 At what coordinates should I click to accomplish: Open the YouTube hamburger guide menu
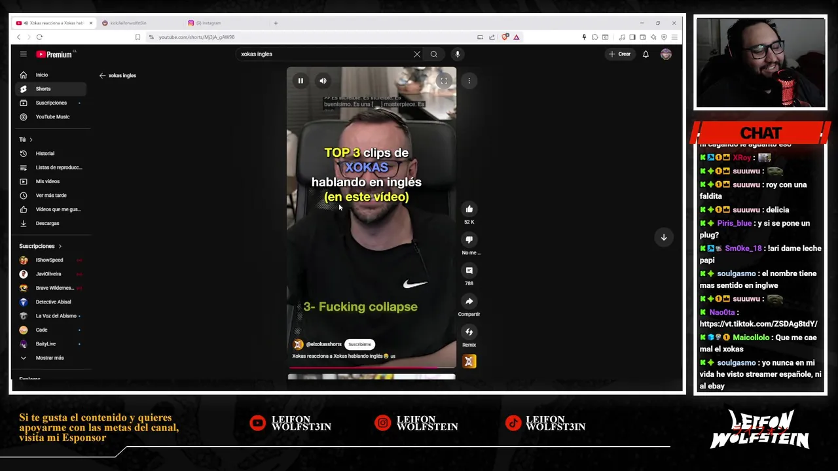pos(23,54)
